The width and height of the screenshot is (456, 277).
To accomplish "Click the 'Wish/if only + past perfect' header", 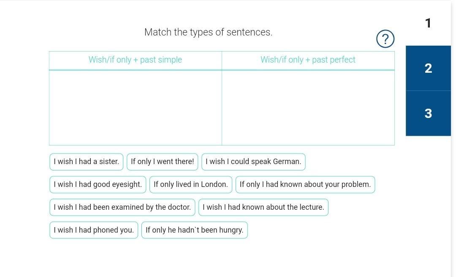I will 308,60.
